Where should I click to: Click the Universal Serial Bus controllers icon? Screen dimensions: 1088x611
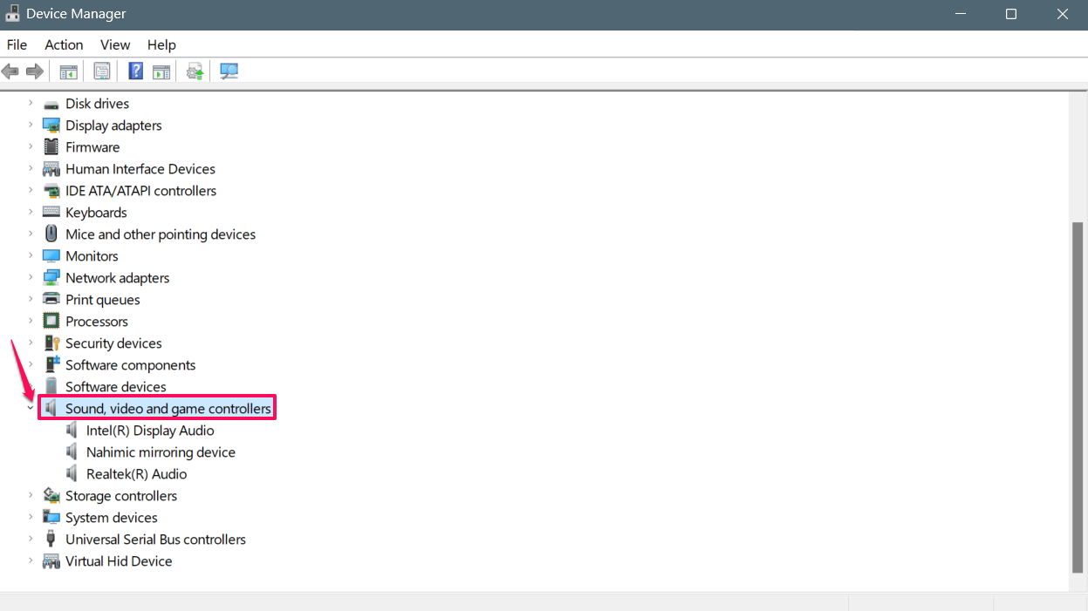tap(51, 540)
